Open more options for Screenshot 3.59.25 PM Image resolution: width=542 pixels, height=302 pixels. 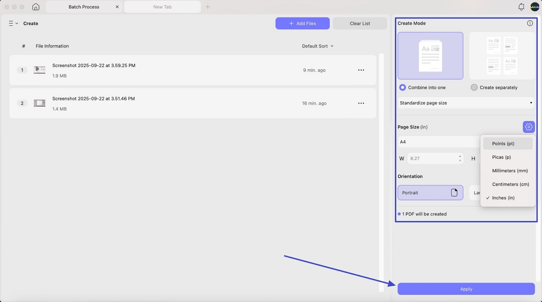coord(361,70)
